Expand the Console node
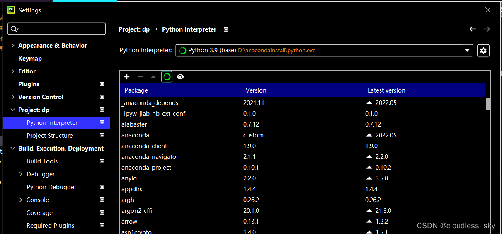This screenshot has height=234, width=502. click(21, 200)
